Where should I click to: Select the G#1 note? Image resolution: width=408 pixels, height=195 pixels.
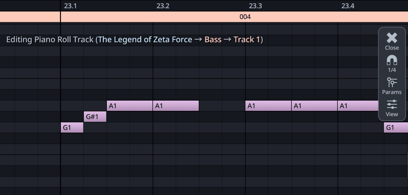pos(95,117)
